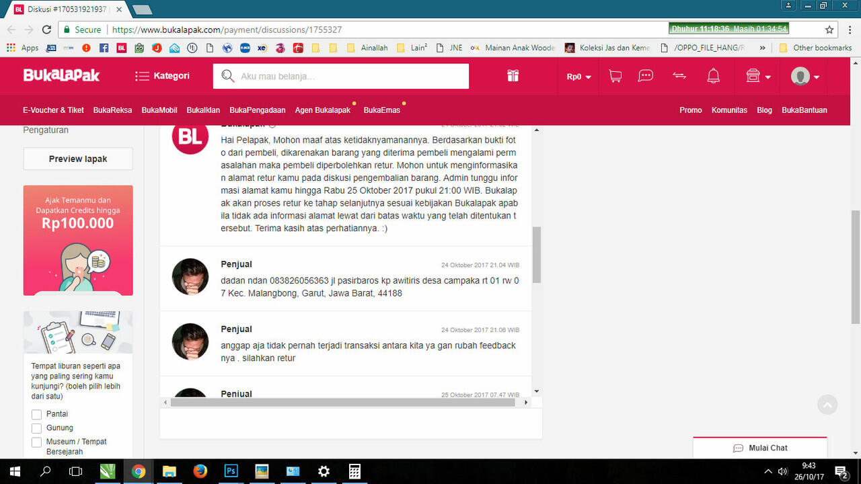
Task: Open Task View on taskbar
Action: coord(76,471)
